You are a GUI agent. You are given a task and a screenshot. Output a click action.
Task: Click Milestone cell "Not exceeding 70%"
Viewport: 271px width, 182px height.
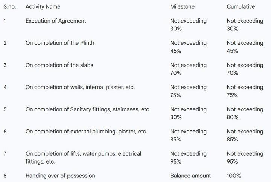pos(189,69)
